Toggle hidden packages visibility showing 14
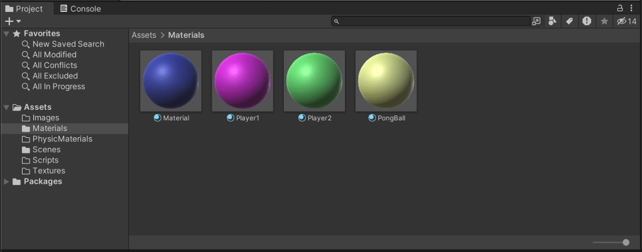Screen dimensions: 642x252 (x=626, y=21)
